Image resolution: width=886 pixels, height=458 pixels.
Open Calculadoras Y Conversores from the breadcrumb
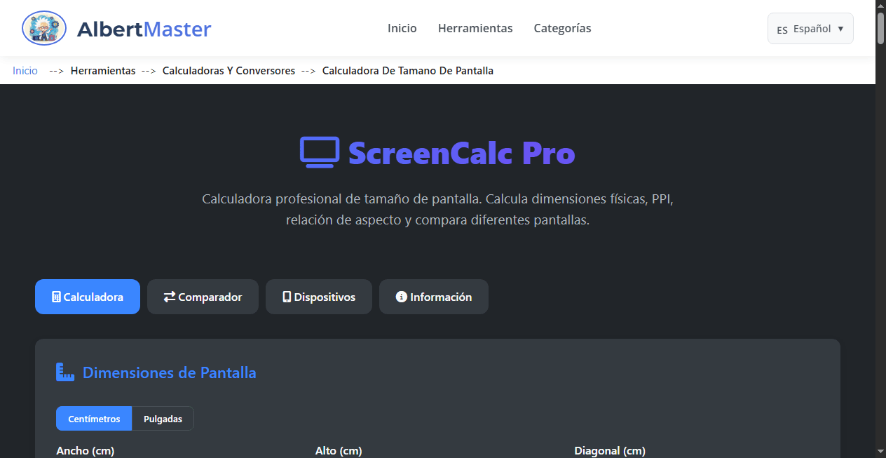[229, 70]
